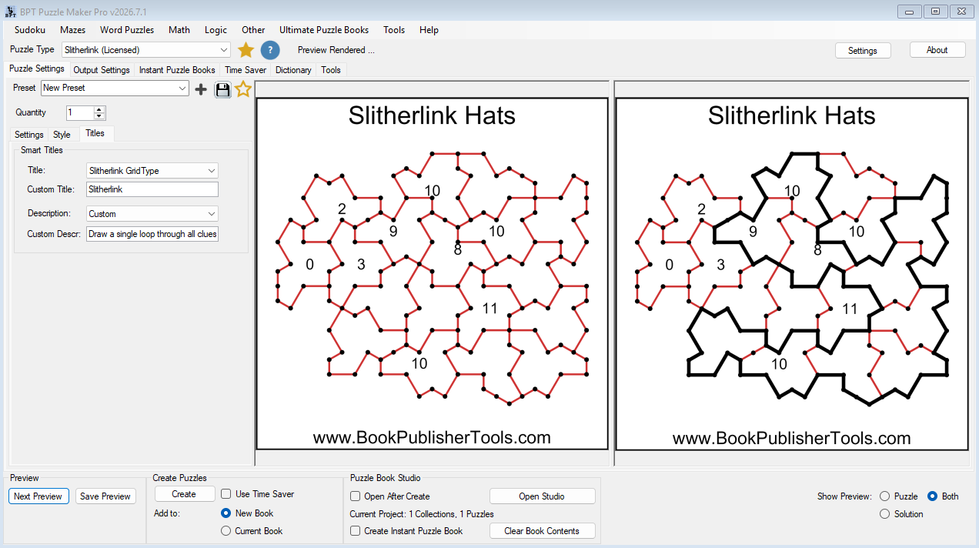Select the Puzzle Settings tab
This screenshot has height=548, width=979.
(37, 68)
